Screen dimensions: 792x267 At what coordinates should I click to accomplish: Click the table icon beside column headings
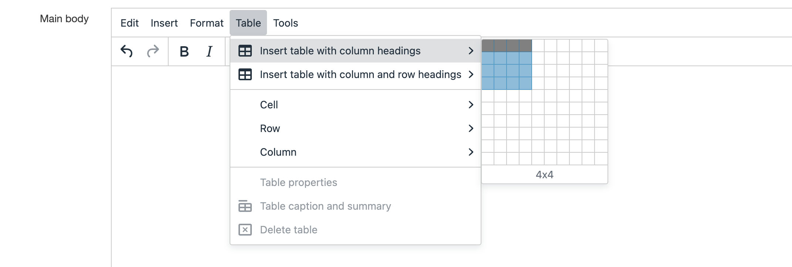click(x=245, y=51)
